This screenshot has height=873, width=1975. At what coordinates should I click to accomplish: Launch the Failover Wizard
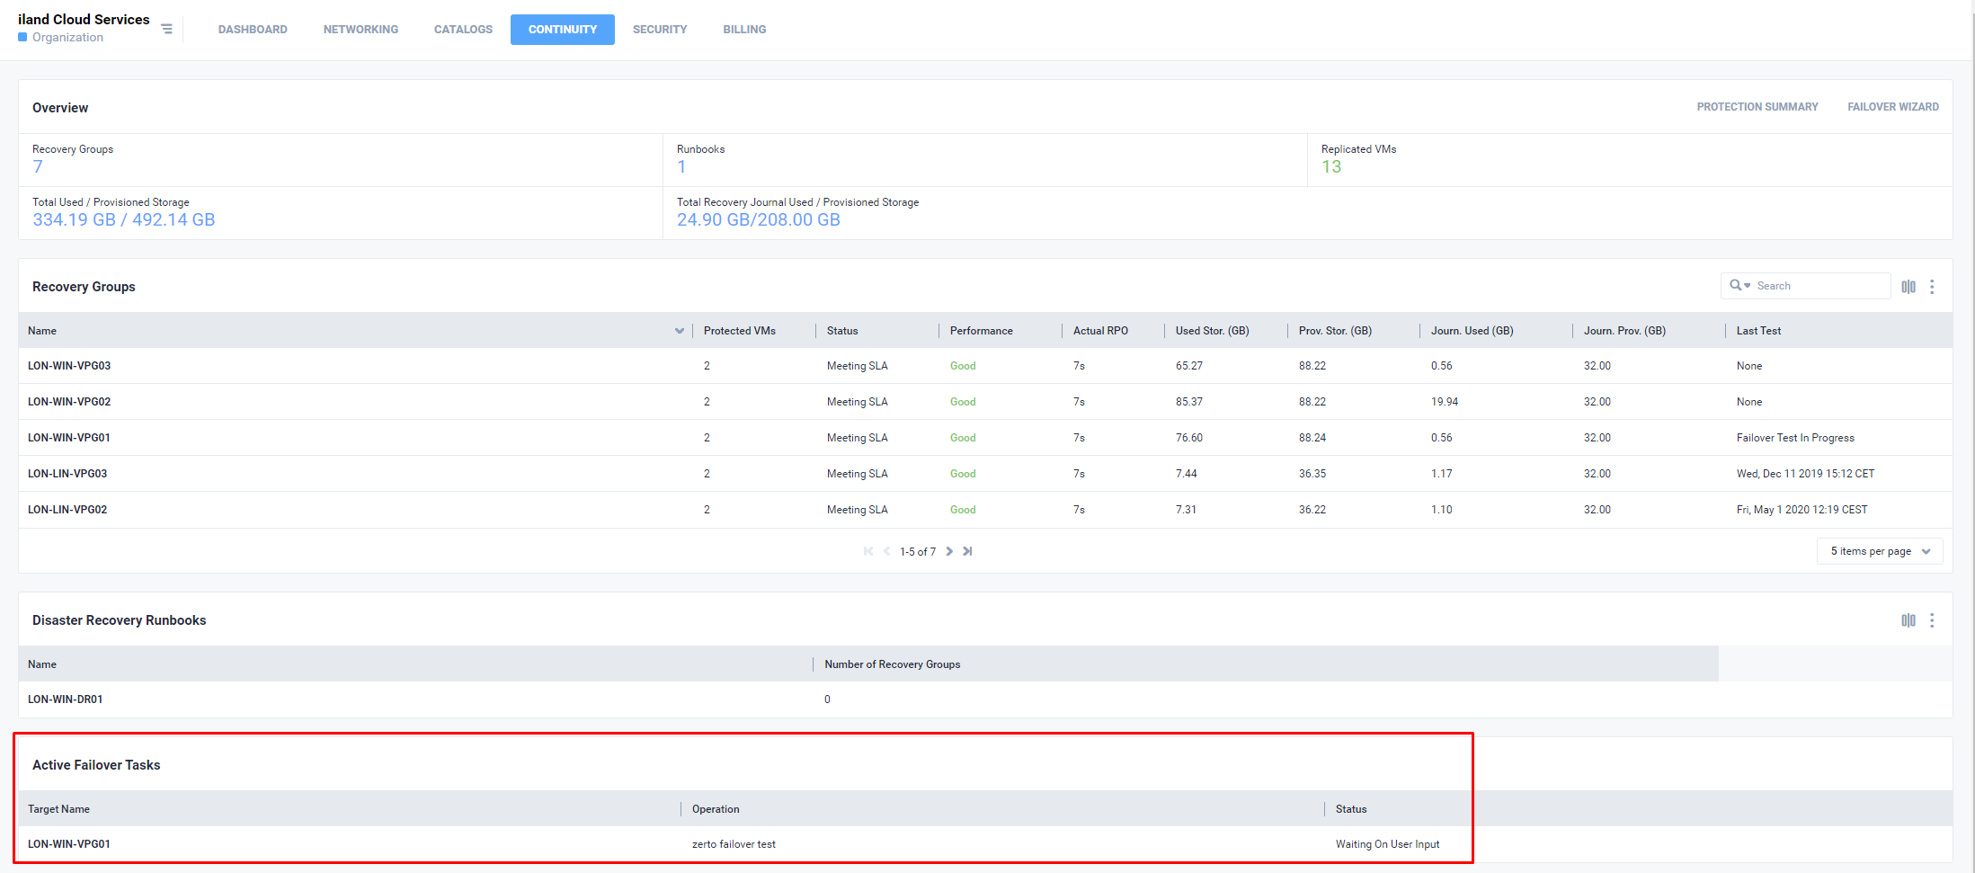coord(1892,107)
